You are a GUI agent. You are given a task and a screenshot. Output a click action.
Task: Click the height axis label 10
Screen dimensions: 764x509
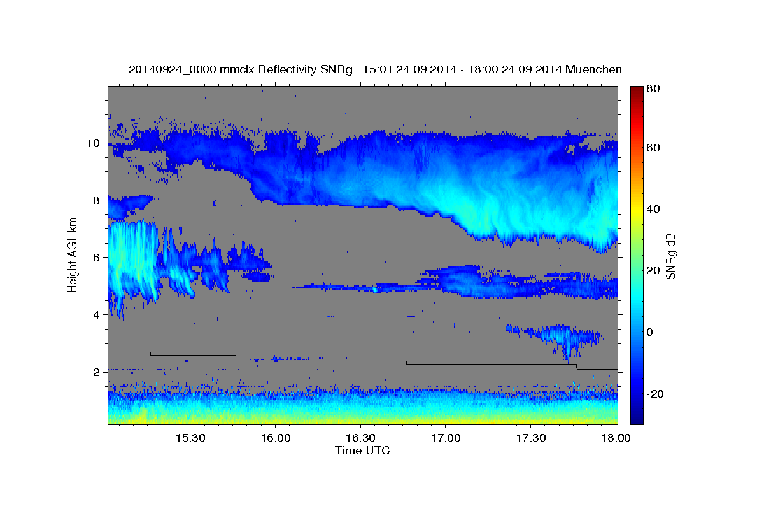[94, 143]
